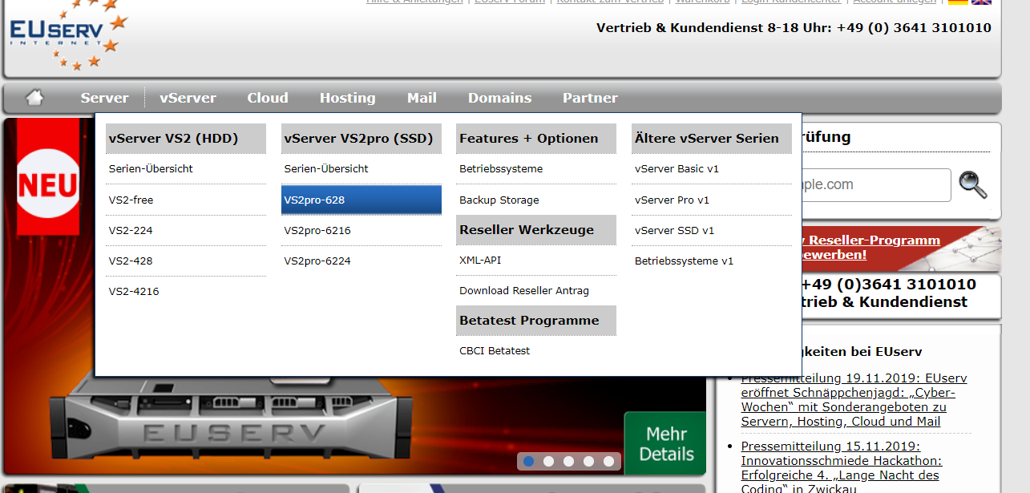Click Ältere vServer Serien header
Viewport: 1030px width, 493px height.
[x=712, y=138]
